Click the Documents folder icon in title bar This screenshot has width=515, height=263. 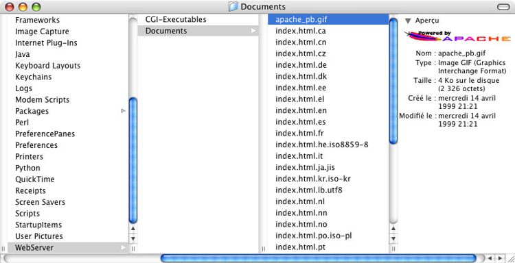pyautogui.click(x=233, y=7)
